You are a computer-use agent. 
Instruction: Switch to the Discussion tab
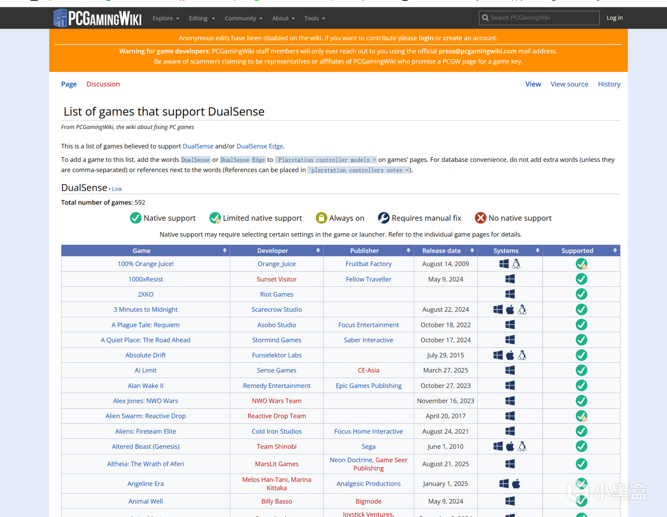click(103, 84)
